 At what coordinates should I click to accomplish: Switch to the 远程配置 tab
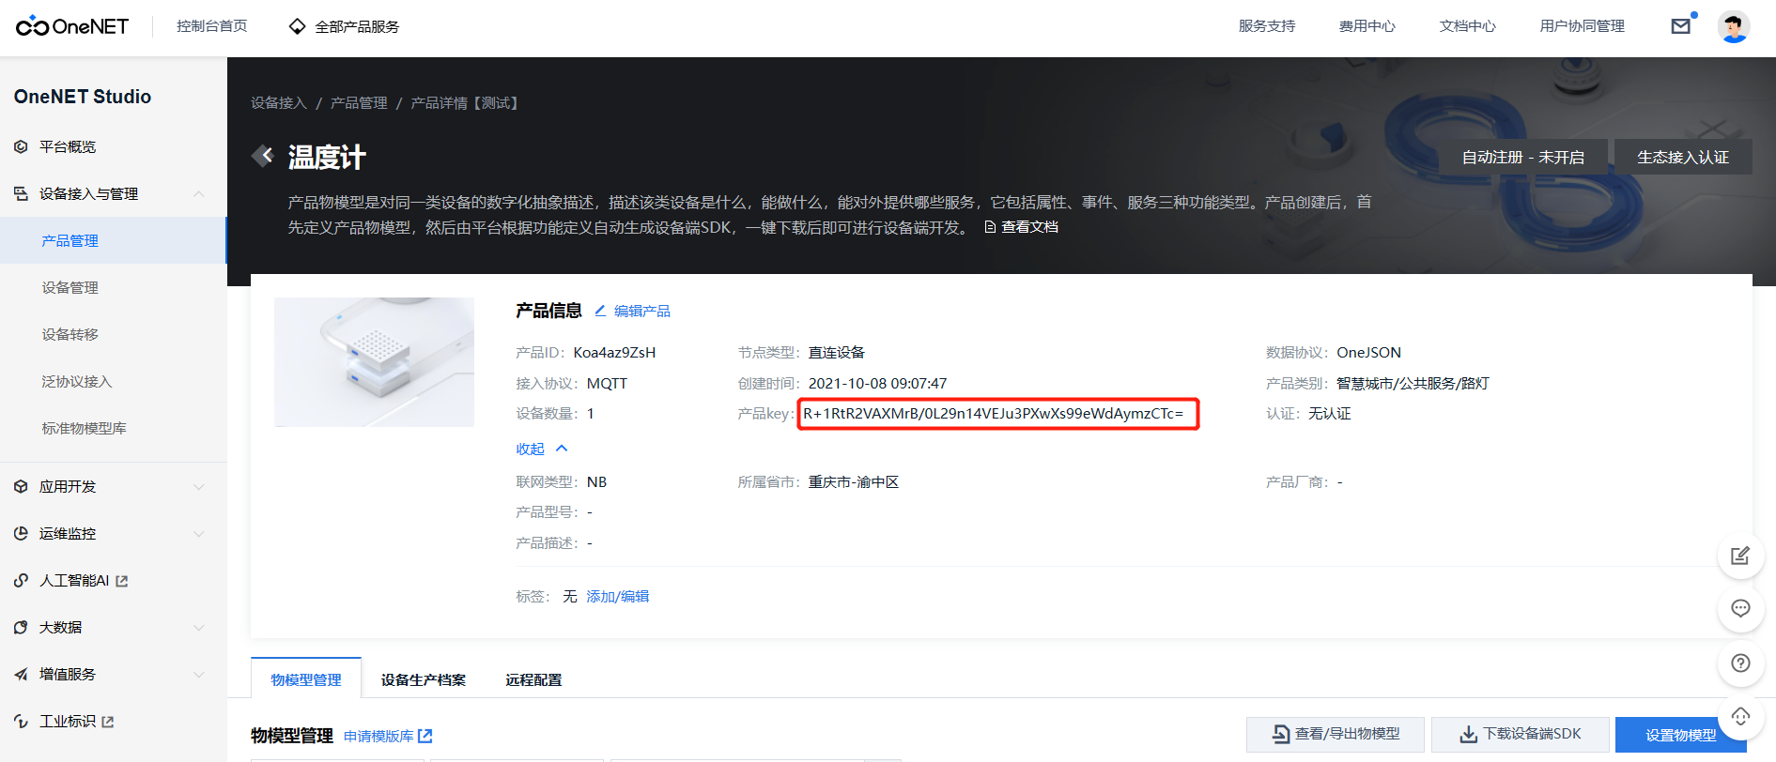click(533, 679)
